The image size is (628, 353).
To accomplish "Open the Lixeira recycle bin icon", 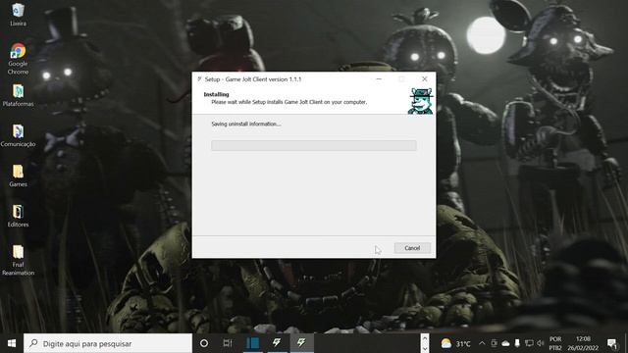I will [x=18, y=16].
